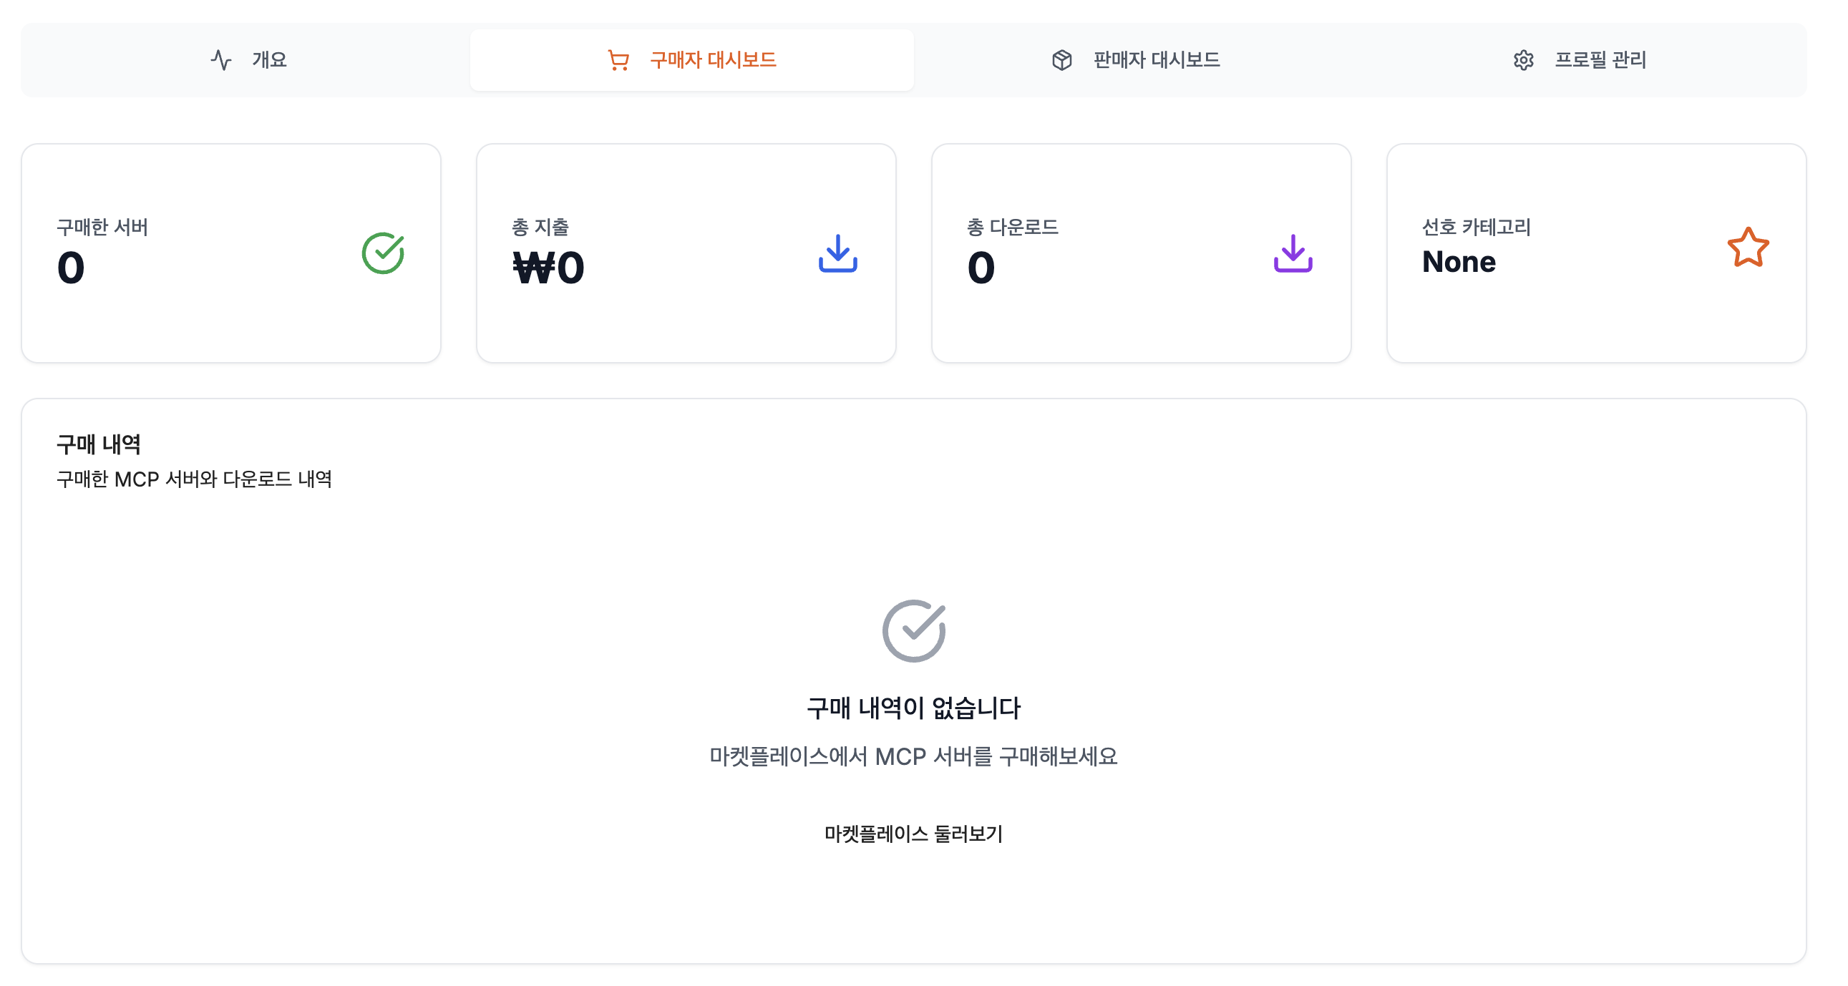Click the 구매 내역이 없습니다 heading

[x=915, y=708]
